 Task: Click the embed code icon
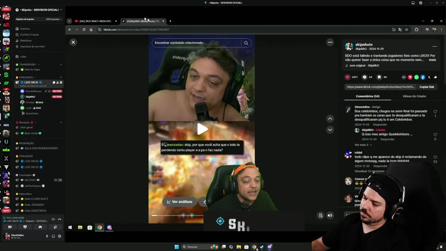tap(404, 77)
